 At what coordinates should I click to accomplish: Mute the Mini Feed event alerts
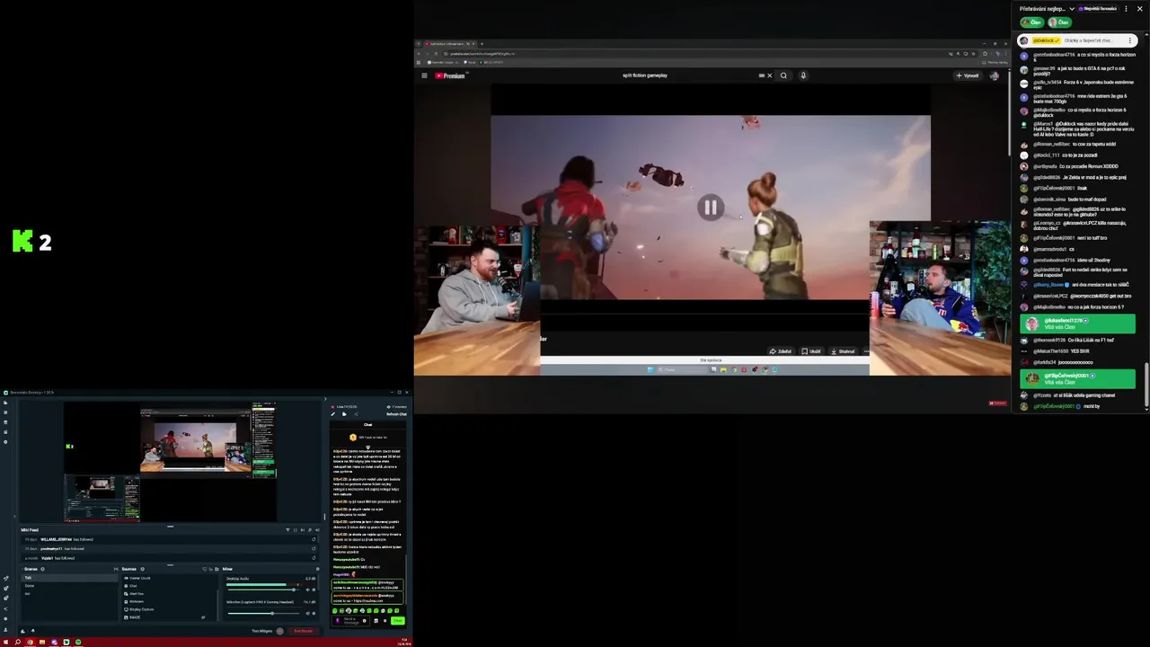click(317, 530)
